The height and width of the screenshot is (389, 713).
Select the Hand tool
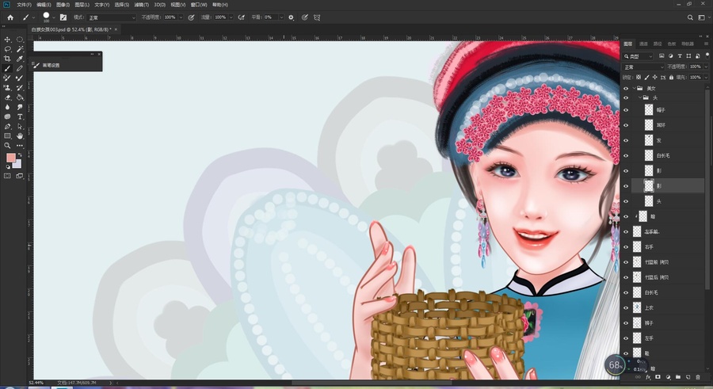(x=20, y=136)
